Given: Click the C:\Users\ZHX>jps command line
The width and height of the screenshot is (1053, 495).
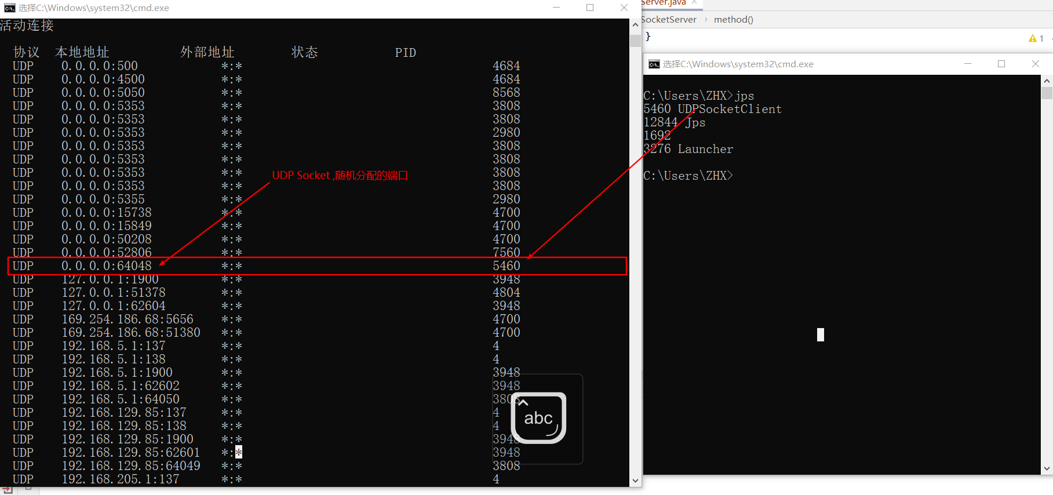Looking at the screenshot, I should tap(699, 96).
